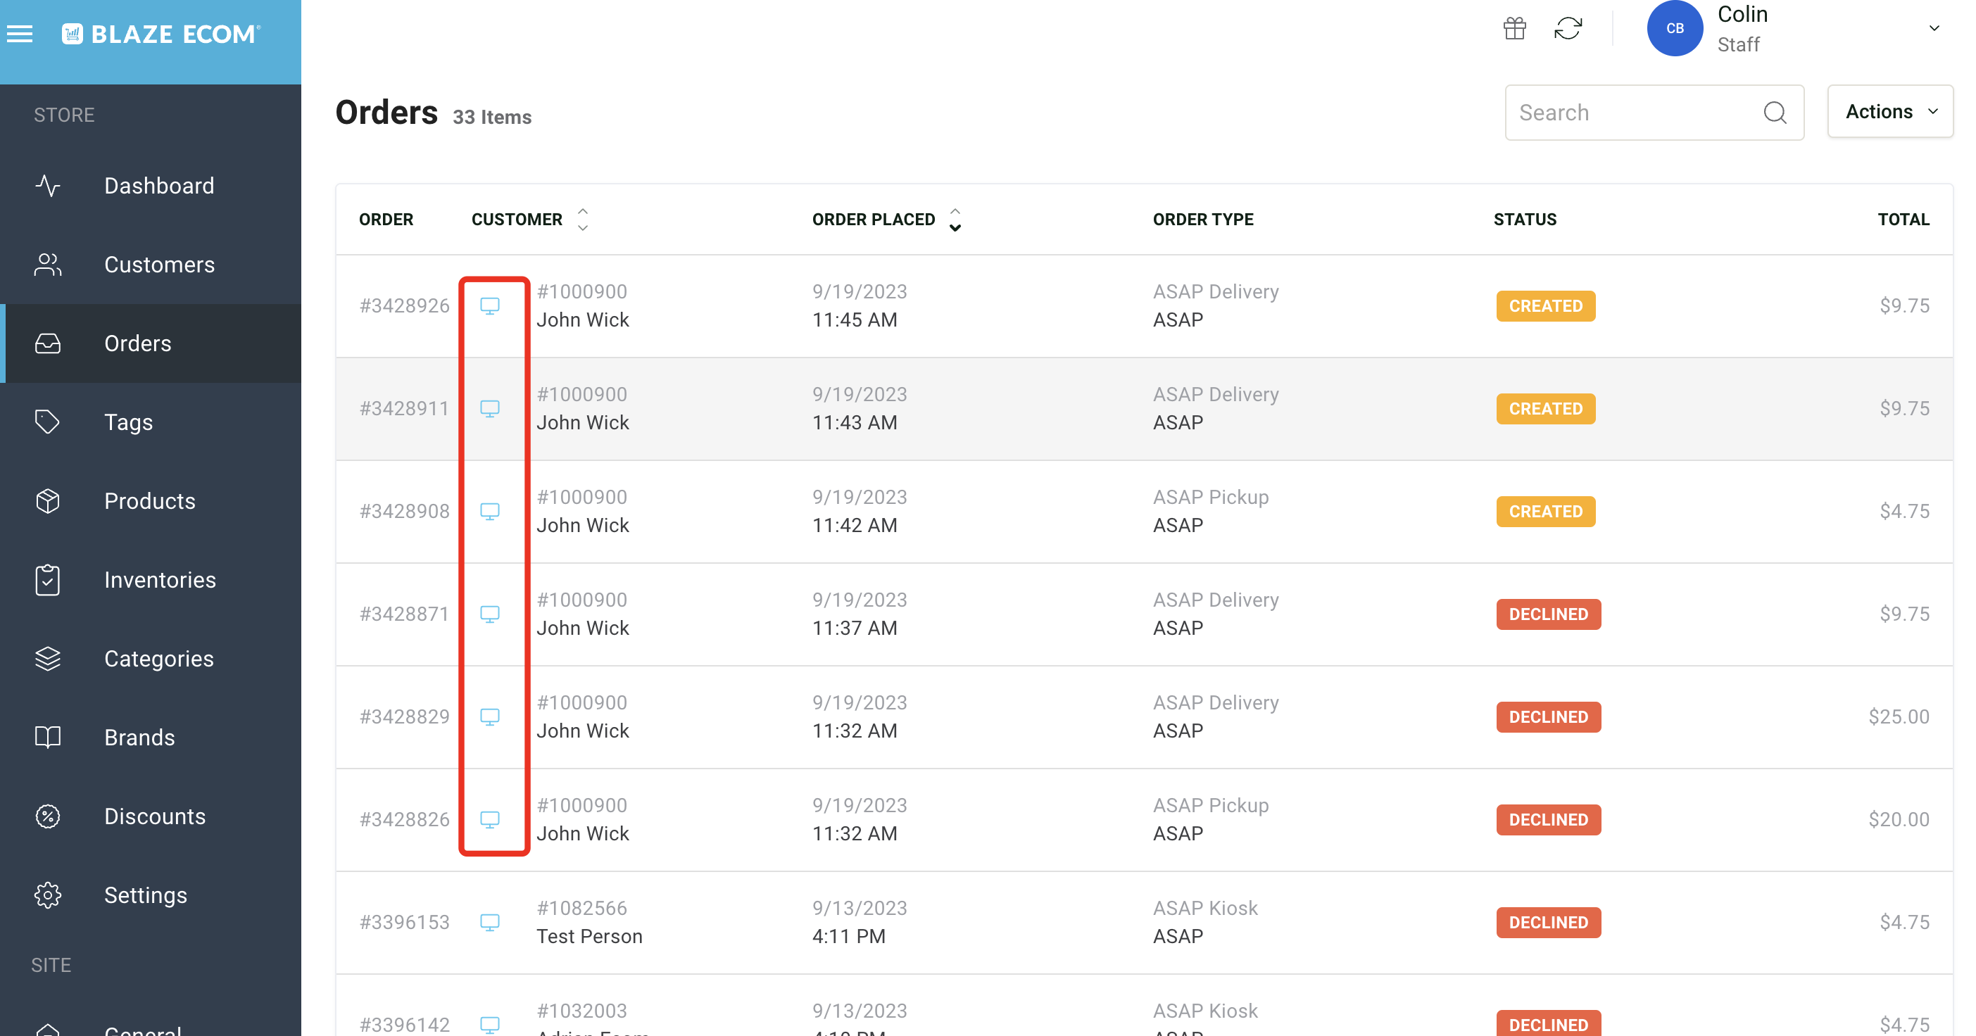The height and width of the screenshot is (1036, 1976).
Task: Open the Dashboard from the sidebar
Action: 159,186
